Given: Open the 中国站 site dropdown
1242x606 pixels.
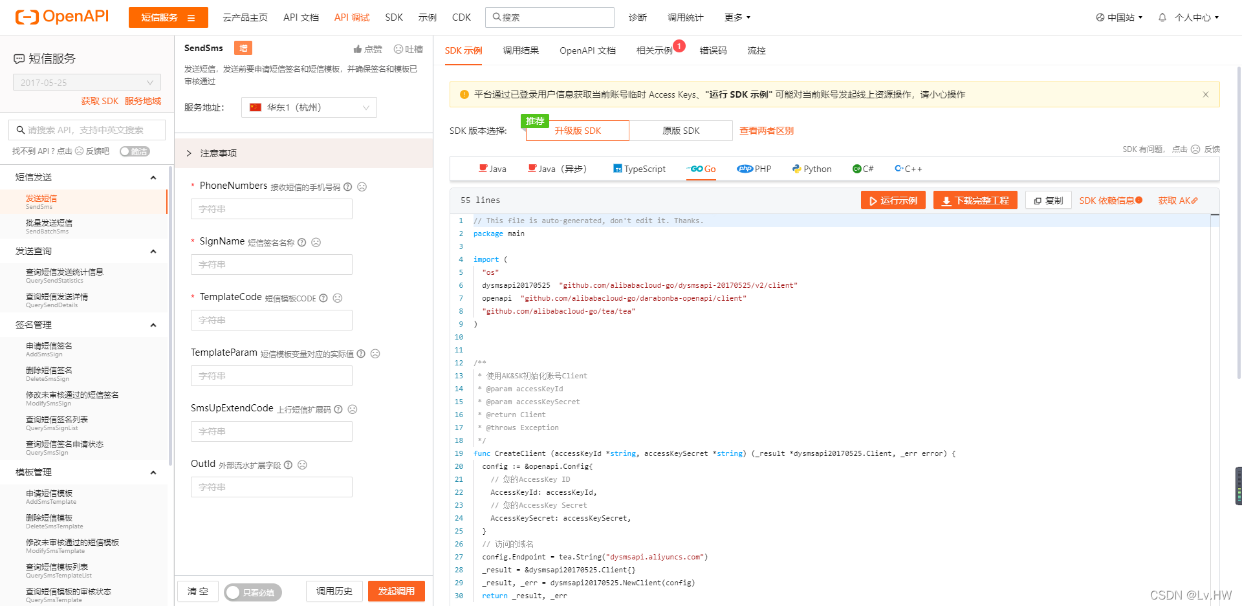Looking at the screenshot, I should 1119,17.
